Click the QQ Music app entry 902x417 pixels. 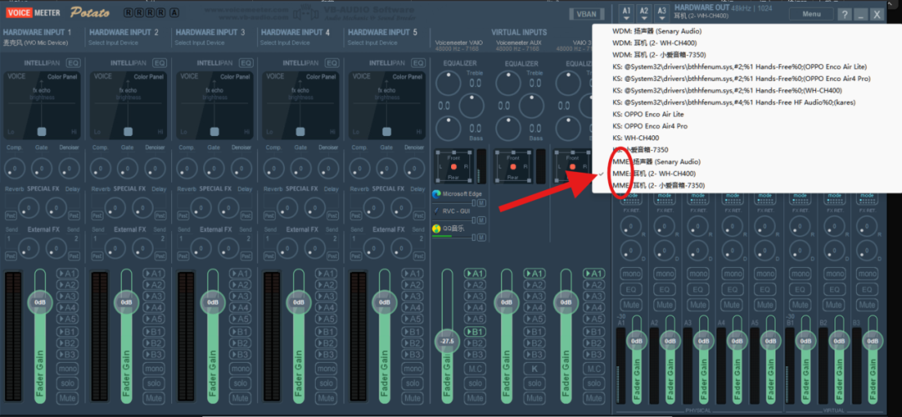tap(453, 228)
